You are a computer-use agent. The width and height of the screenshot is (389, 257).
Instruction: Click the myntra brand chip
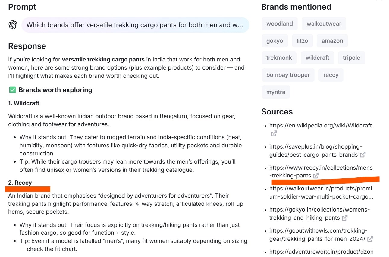(x=276, y=92)
